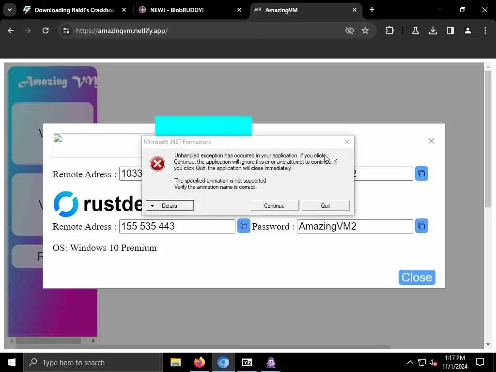Close the BlobBUDDY tab
Viewport: 496px width, 372px height.
click(239, 10)
